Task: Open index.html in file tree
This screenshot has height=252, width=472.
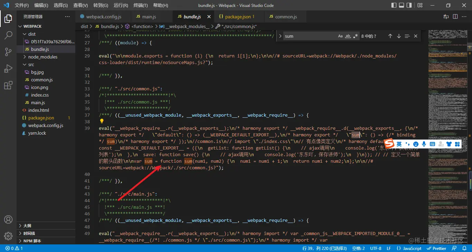Action: pos(46,110)
